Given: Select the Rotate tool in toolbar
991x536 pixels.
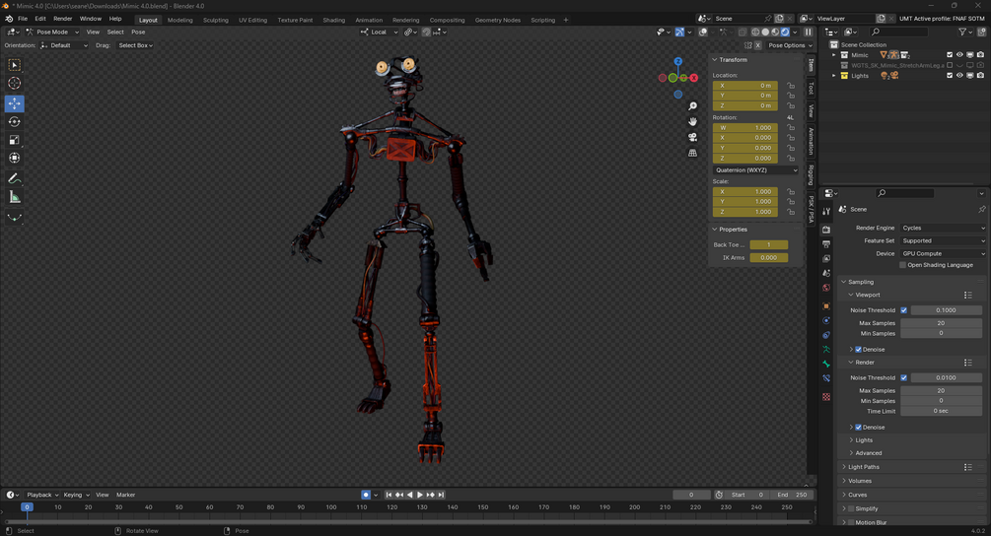Looking at the screenshot, I should click(x=15, y=122).
